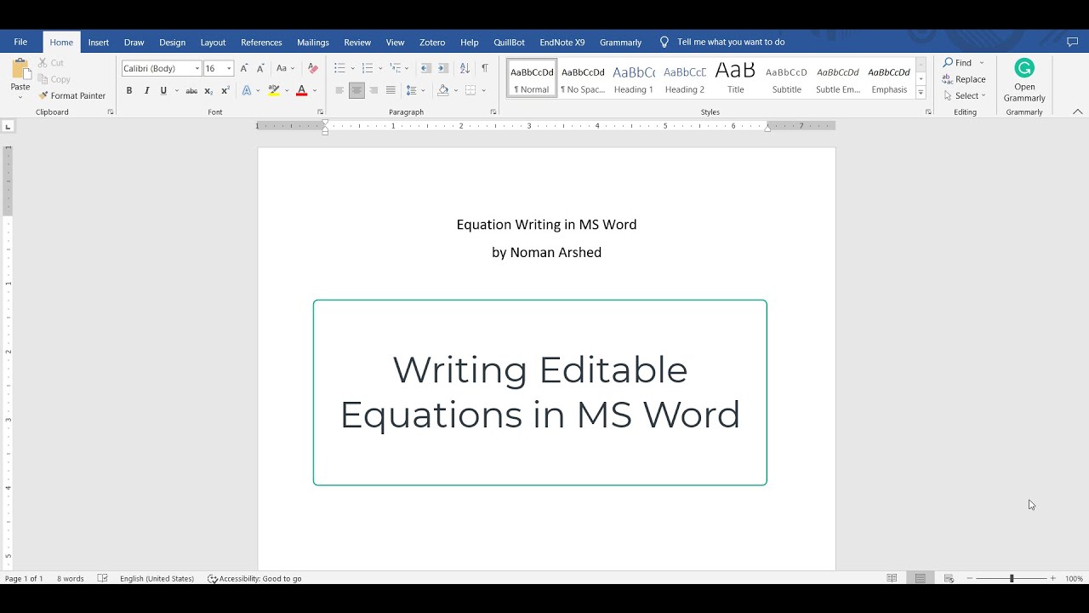Apply superscript formatting

click(x=225, y=90)
